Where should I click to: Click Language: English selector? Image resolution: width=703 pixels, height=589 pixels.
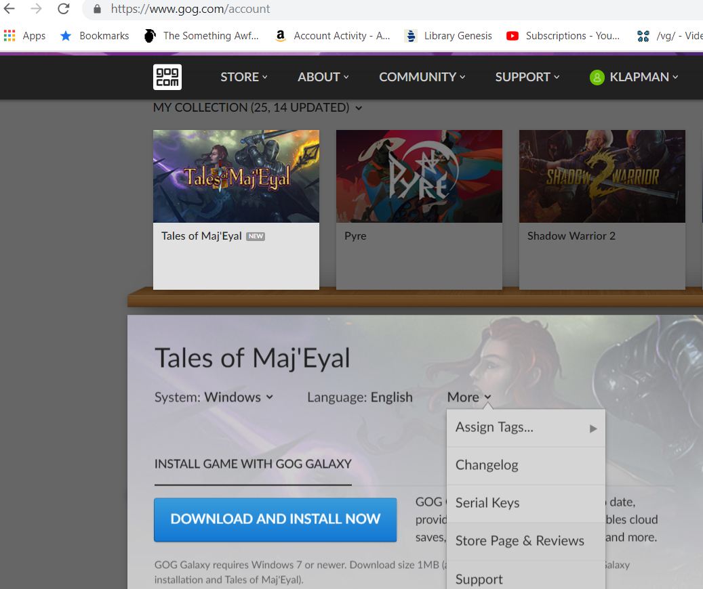coord(359,397)
